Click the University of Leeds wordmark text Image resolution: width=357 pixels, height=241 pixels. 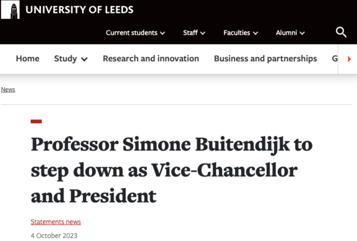point(79,10)
